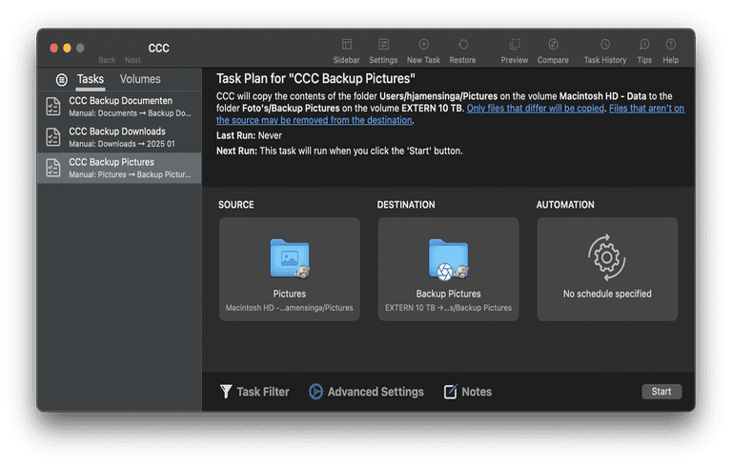Switch to the Tasks tab

click(x=91, y=79)
